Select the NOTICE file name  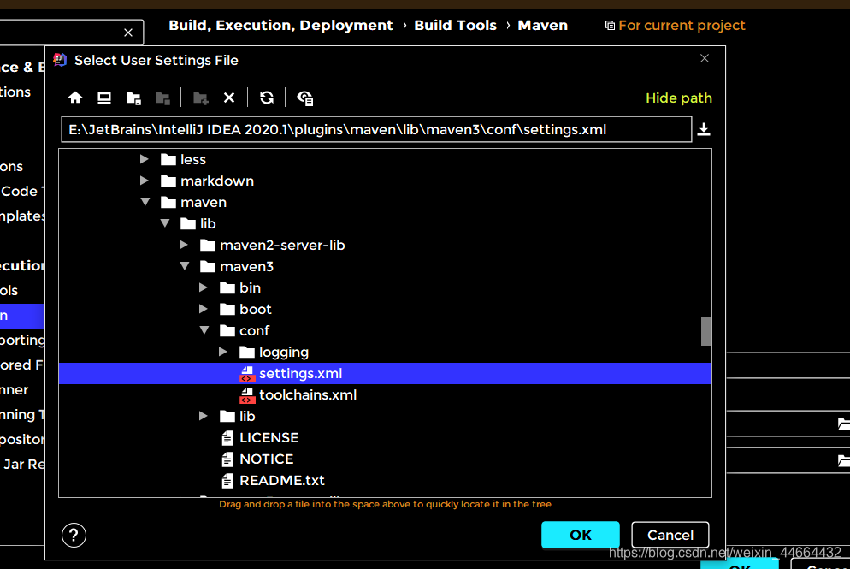[267, 459]
